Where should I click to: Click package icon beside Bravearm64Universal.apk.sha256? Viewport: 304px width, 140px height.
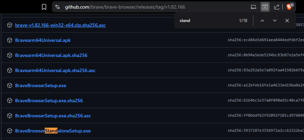click(x=10, y=56)
